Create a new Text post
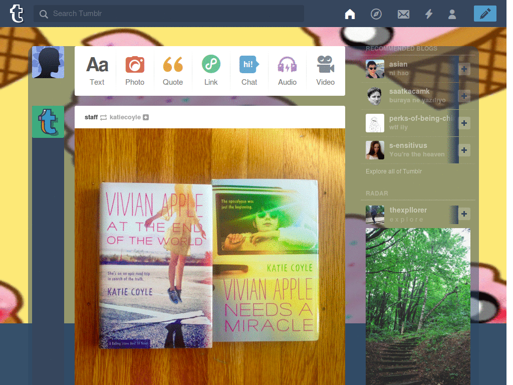The width and height of the screenshot is (513, 385). pos(97,71)
